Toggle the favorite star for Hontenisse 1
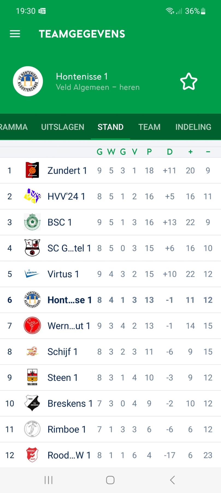 click(x=189, y=81)
